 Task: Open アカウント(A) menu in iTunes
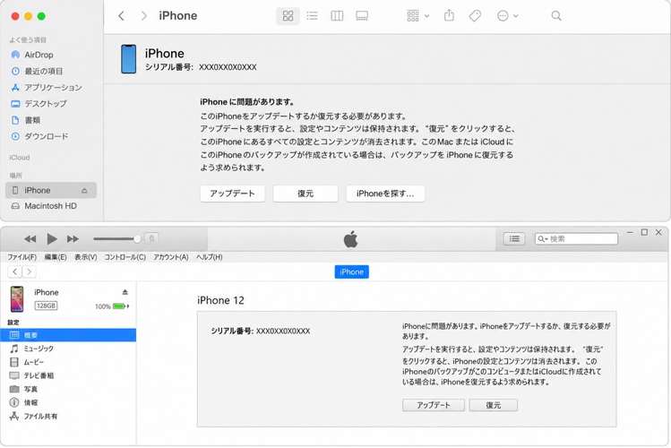click(x=171, y=257)
